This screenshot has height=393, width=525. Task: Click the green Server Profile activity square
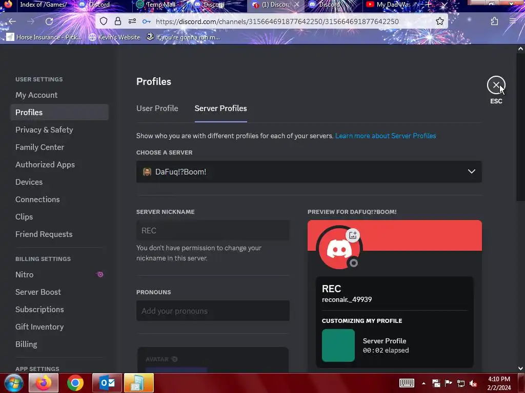point(338,345)
